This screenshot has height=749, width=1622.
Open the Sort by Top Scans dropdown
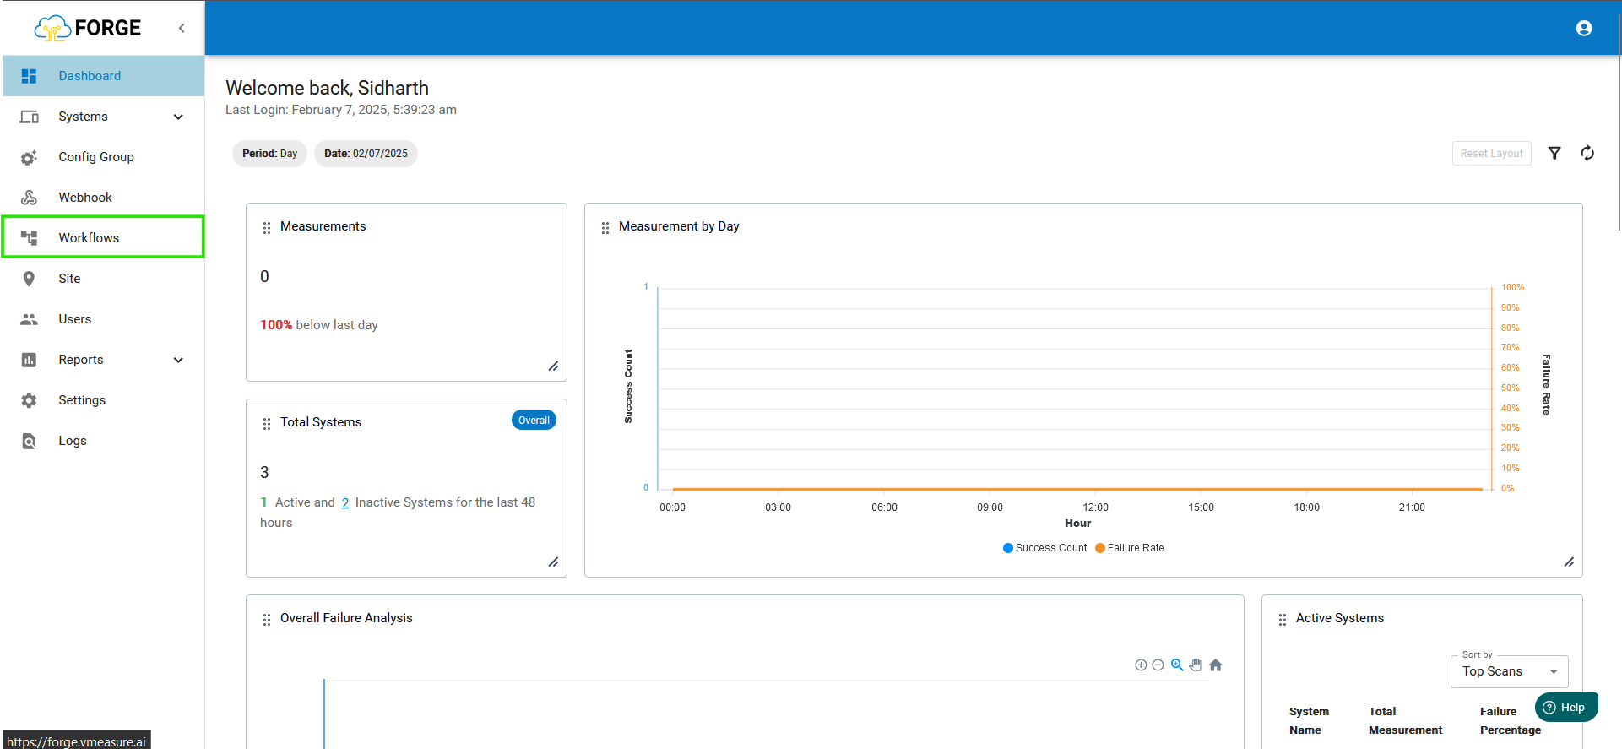[x=1510, y=671]
